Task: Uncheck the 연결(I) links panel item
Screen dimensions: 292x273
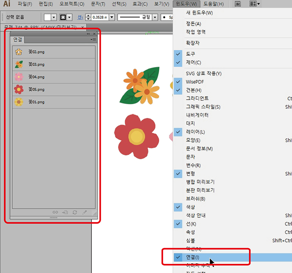Action: pos(193,257)
